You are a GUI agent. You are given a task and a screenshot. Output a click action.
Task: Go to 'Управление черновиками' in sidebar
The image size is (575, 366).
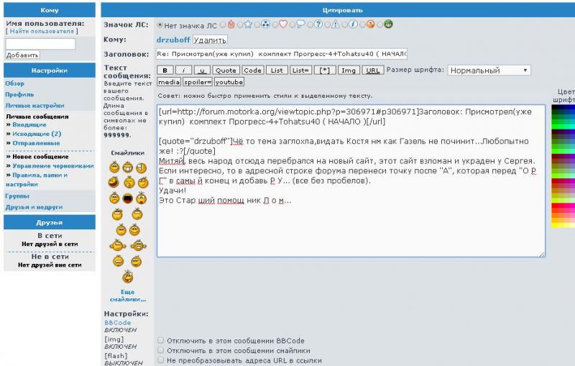point(52,165)
